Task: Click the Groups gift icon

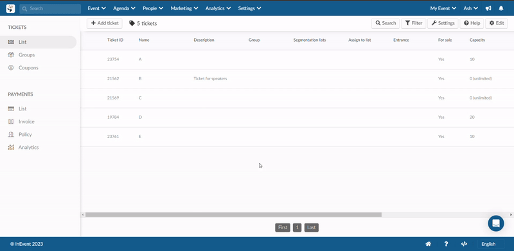Action: 11,55
